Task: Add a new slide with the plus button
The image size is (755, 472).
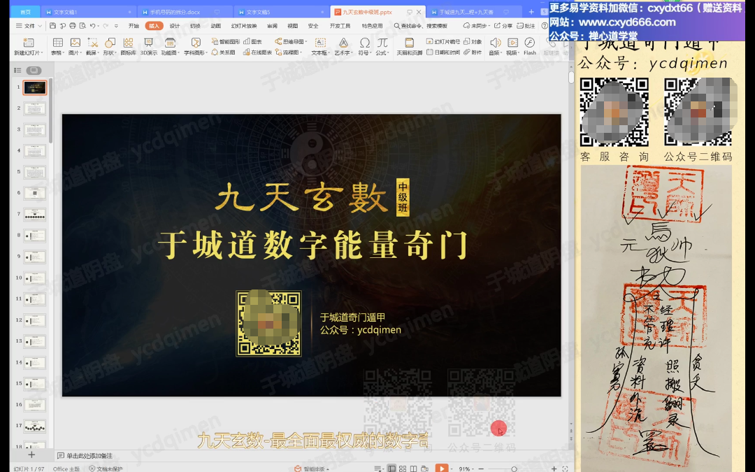Action: pyautogui.click(x=31, y=455)
